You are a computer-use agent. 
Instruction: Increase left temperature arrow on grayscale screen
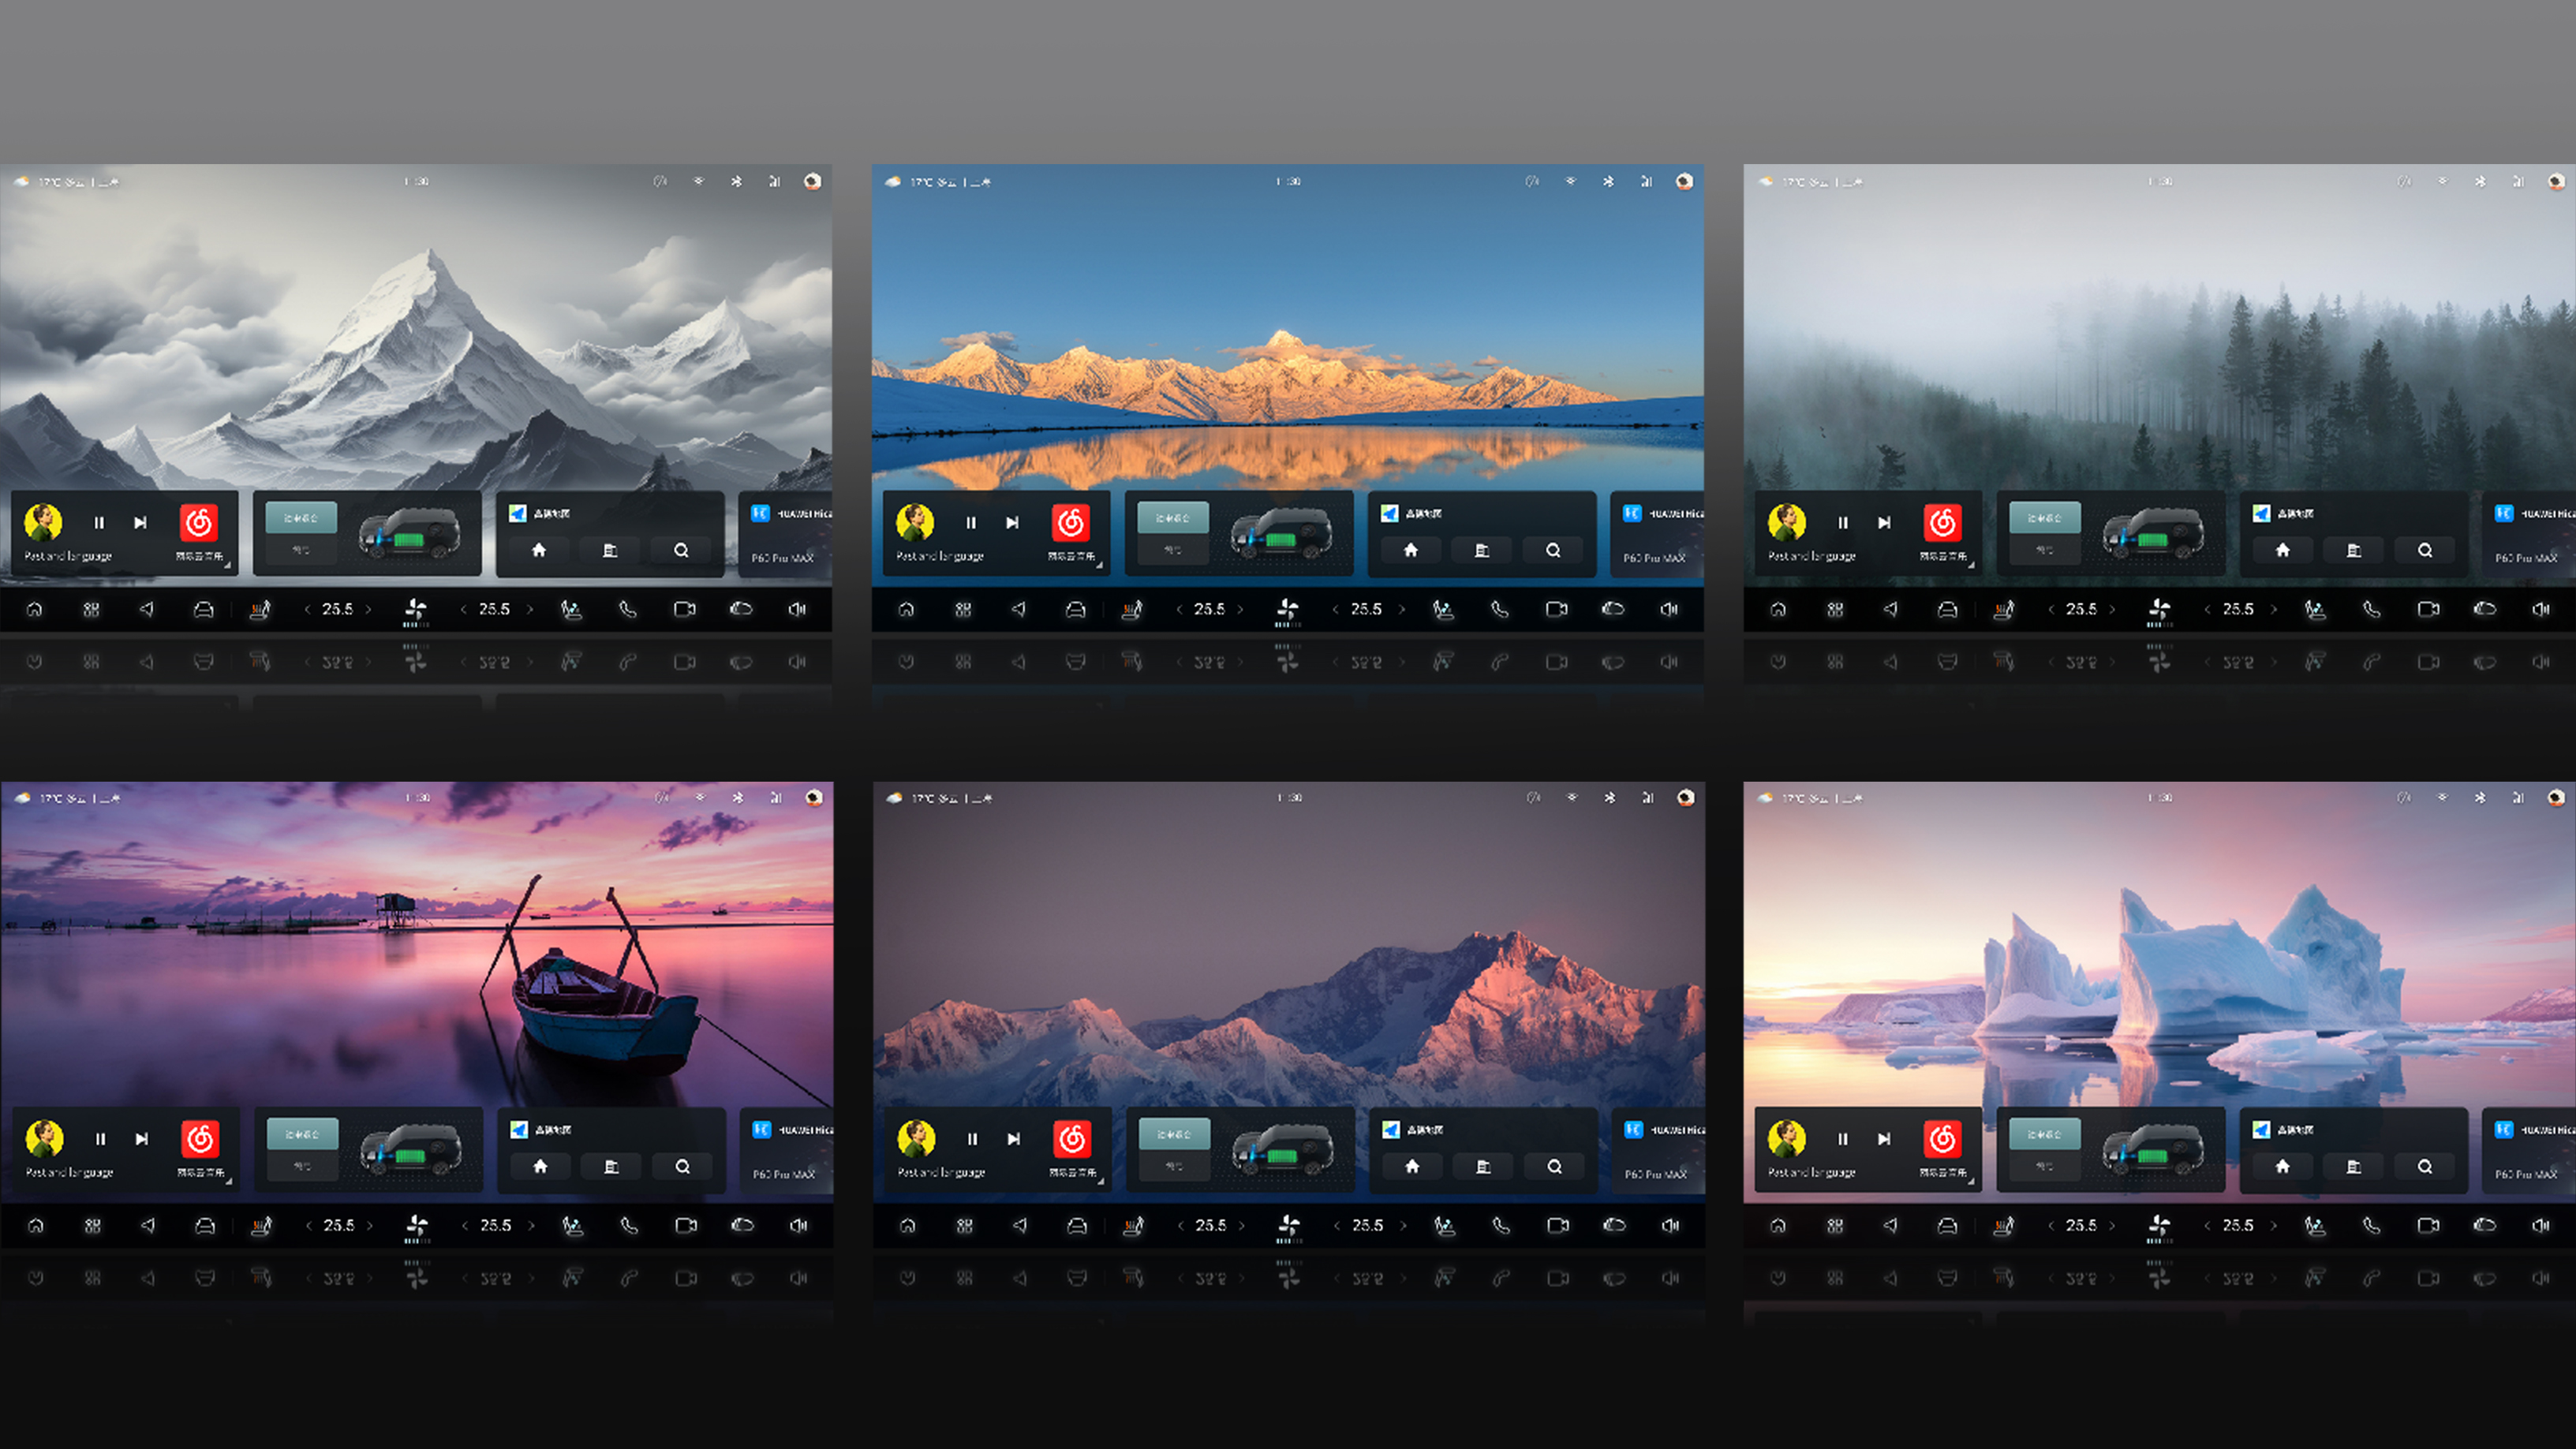tap(369, 609)
